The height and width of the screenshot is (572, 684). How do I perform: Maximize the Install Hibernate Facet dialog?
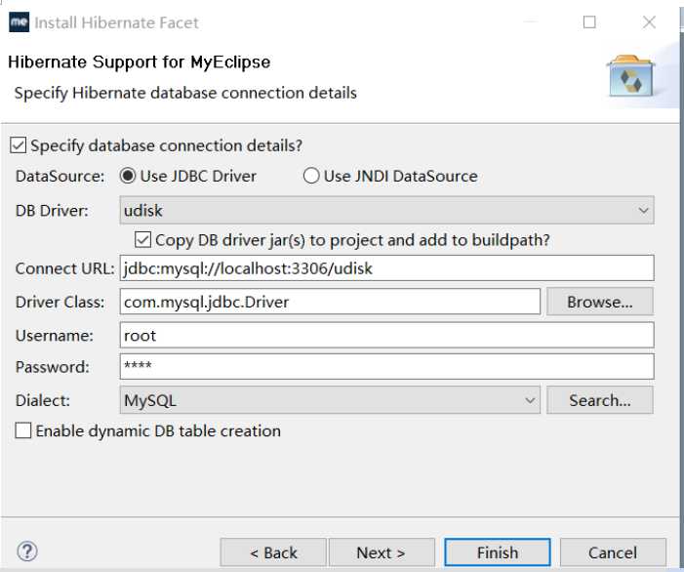(x=589, y=21)
